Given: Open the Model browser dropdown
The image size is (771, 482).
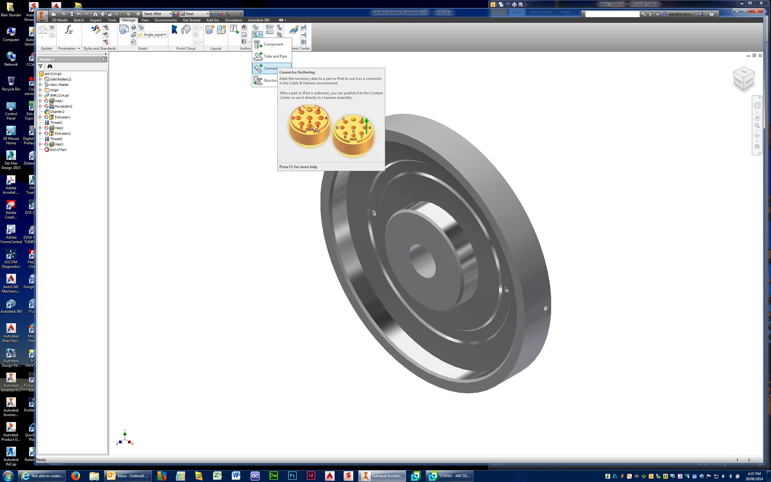Looking at the screenshot, I should coord(47,59).
